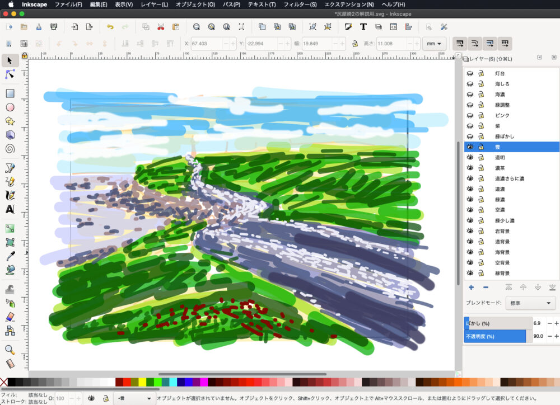Open the mm units dropdown
Screen dimensions: 560x405
[434, 43]
